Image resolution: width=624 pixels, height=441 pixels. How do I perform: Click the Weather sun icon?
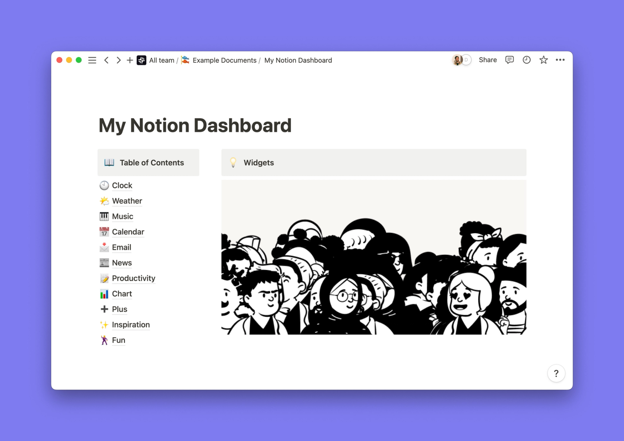104,201
